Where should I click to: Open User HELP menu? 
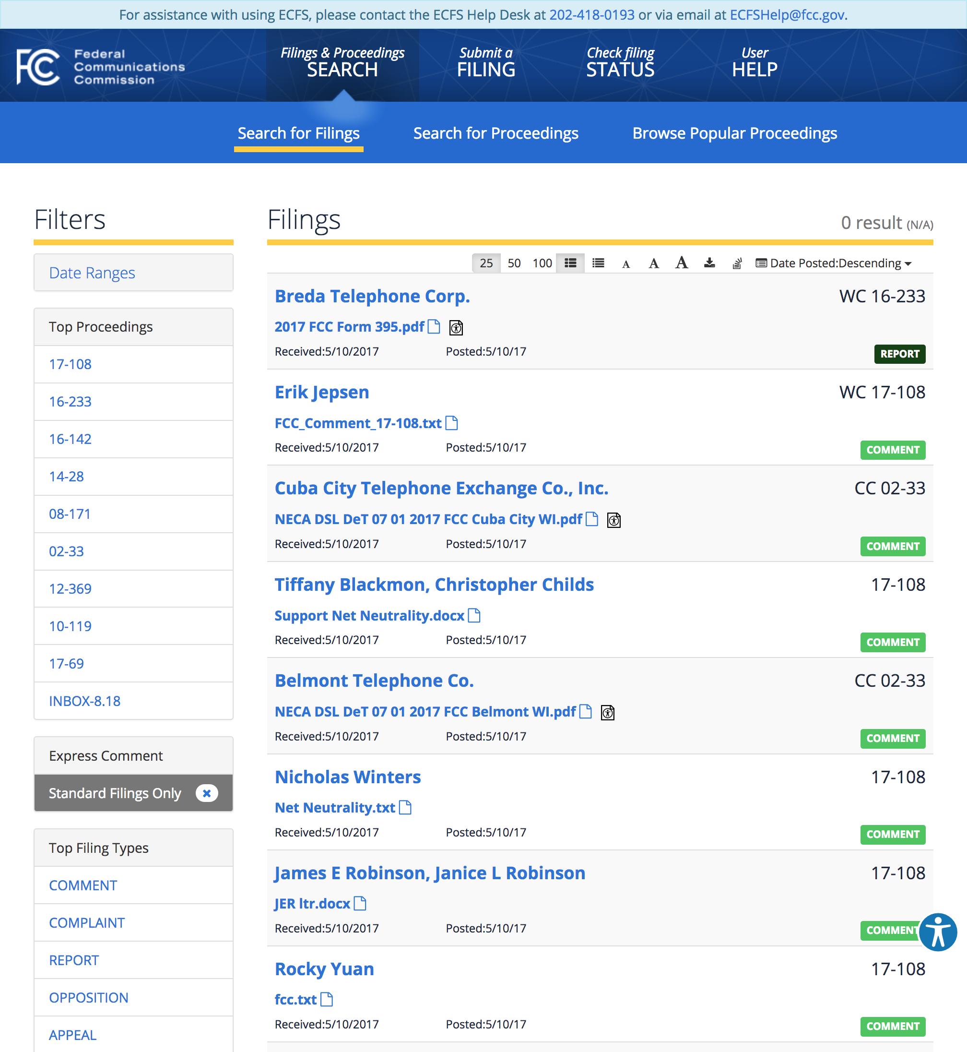[x=755, y=63]
